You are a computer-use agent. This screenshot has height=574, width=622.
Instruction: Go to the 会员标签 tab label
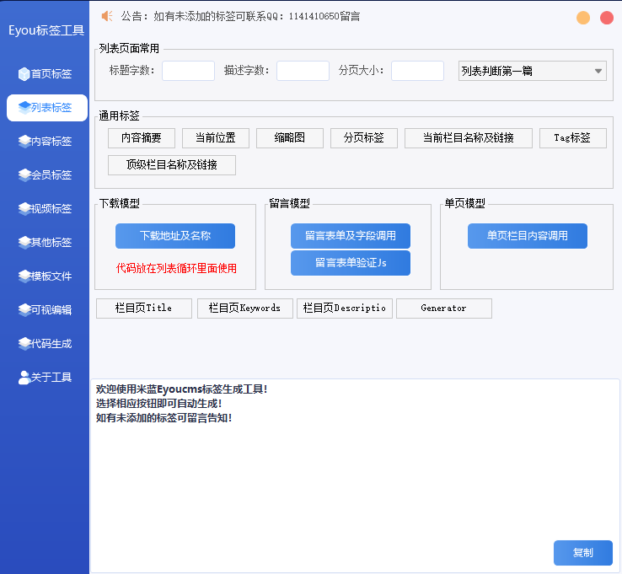pos(51,175)
